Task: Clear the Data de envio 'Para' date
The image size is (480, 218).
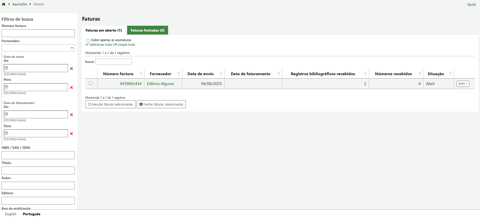Action: click(x=72, y=88)
